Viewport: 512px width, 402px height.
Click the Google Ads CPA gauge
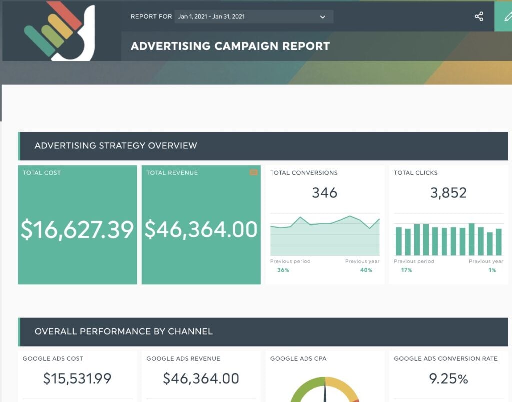click(x=324, y=393)
